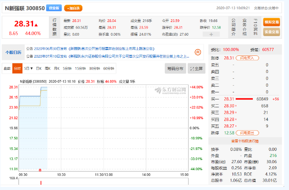289x190 pixels.
Task: Click the 个股日历 label
Action: click(x=13, y=52)
